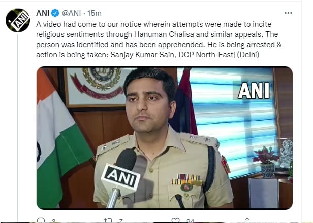
Task: Click the ANI display name
Action: [x=43, y=11]
